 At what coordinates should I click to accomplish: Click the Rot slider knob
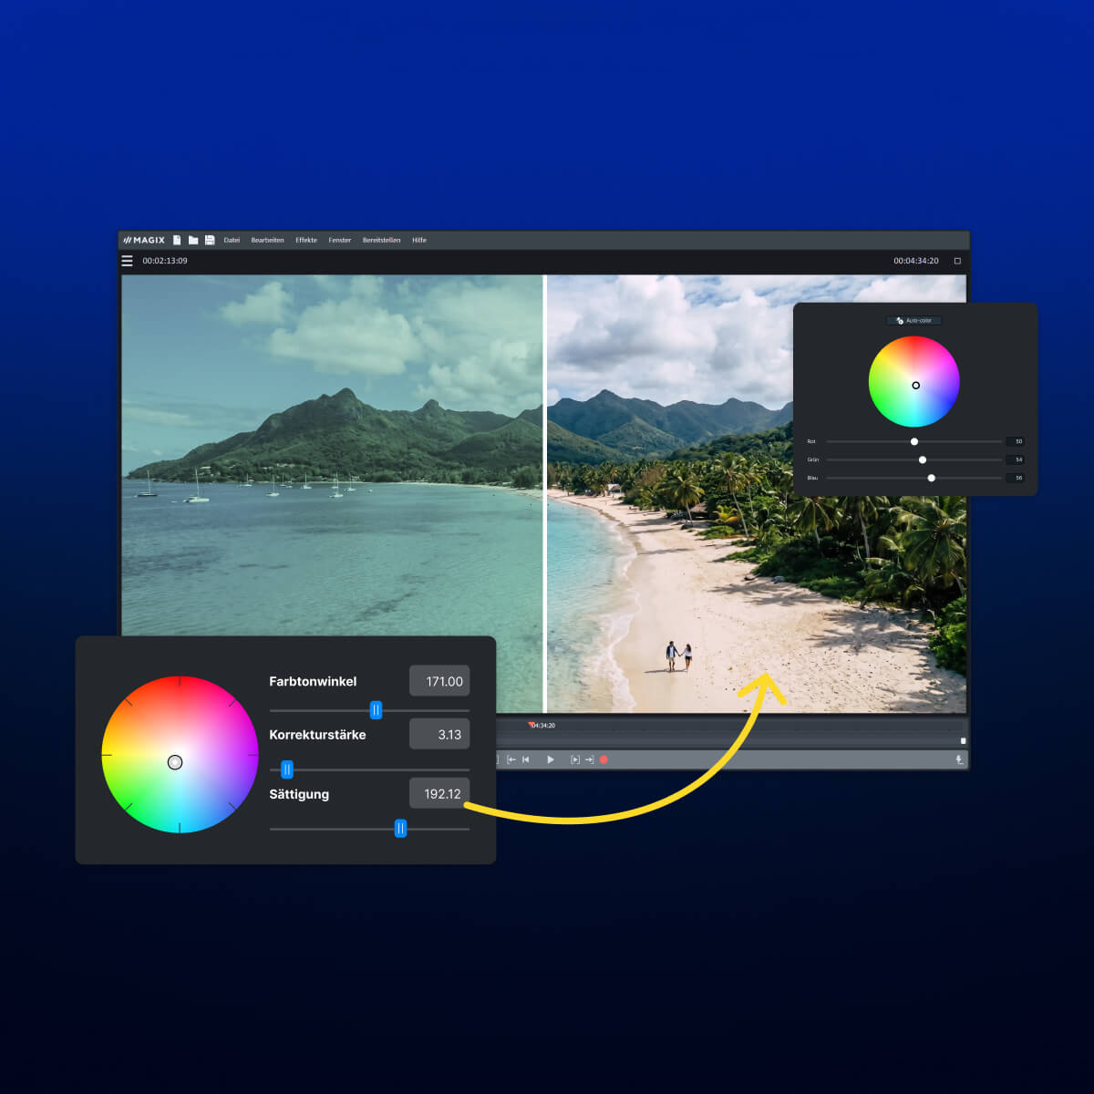(x=914, y=441)
